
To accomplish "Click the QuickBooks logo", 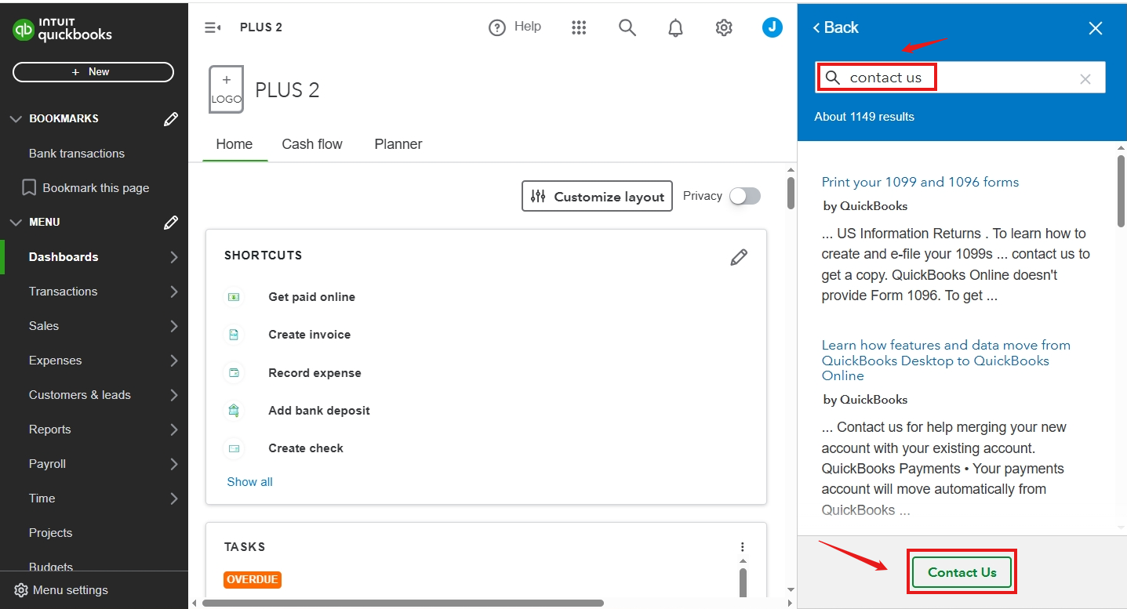I will [x=63, y=30].
